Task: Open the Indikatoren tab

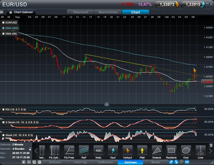Action: click(x=105, y=162)
